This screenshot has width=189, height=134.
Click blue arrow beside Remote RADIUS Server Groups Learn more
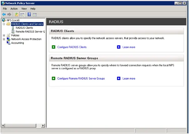[119, 79]
